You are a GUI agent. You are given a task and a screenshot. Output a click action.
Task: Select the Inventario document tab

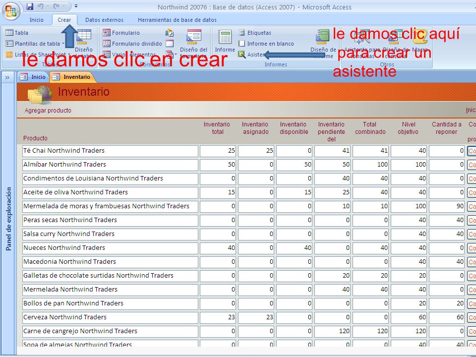click(x=72, y=77)
